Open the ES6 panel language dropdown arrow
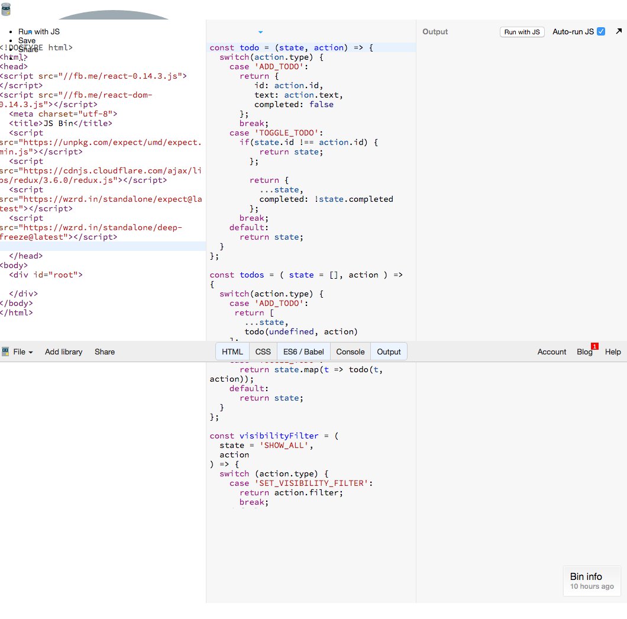Viewport: 627px width, 619px height. (260, 32)
